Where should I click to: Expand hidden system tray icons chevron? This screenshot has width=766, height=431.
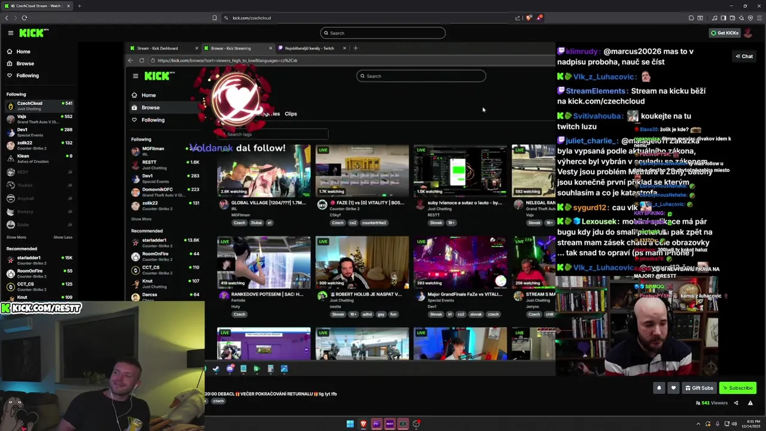(x=698, y=424)
